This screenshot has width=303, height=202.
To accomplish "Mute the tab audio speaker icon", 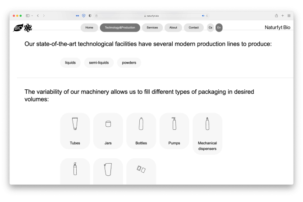I will tap(203, 16).
